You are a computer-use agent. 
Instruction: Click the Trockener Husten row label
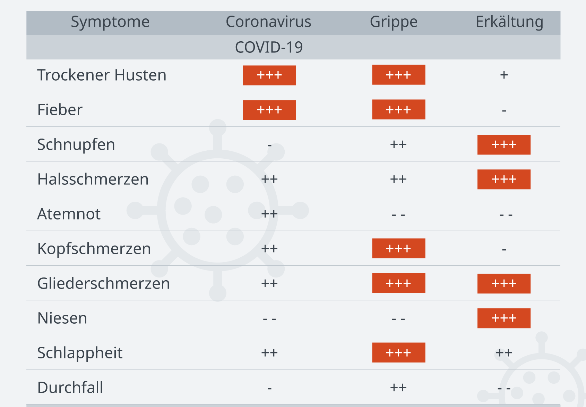tap(102, 75)
